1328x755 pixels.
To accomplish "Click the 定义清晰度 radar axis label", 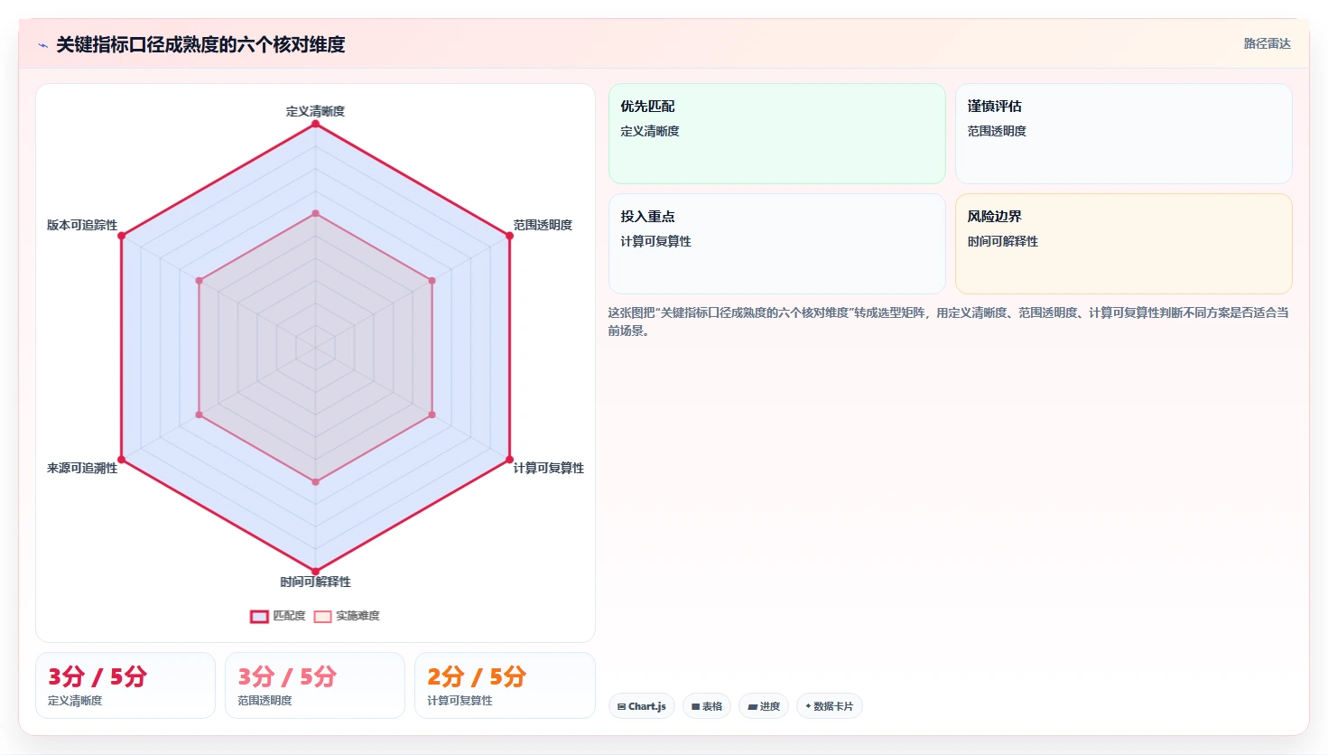I will (315, 111).
